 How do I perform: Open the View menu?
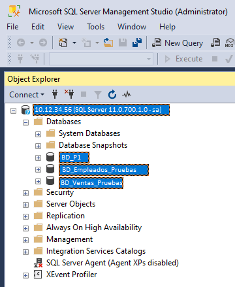click(x=65, y=27)
